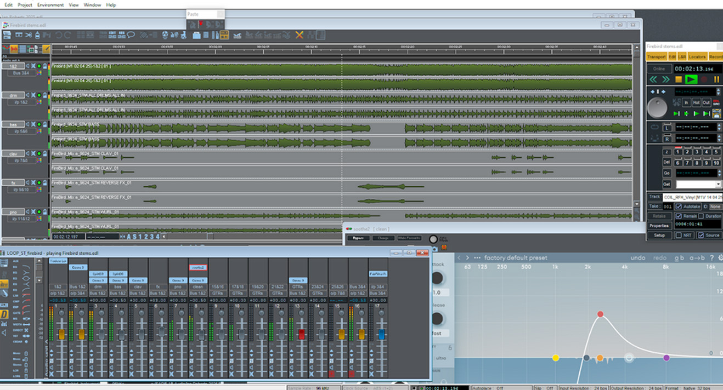Click the Bypass button in soothe2

tap(358, 238)
